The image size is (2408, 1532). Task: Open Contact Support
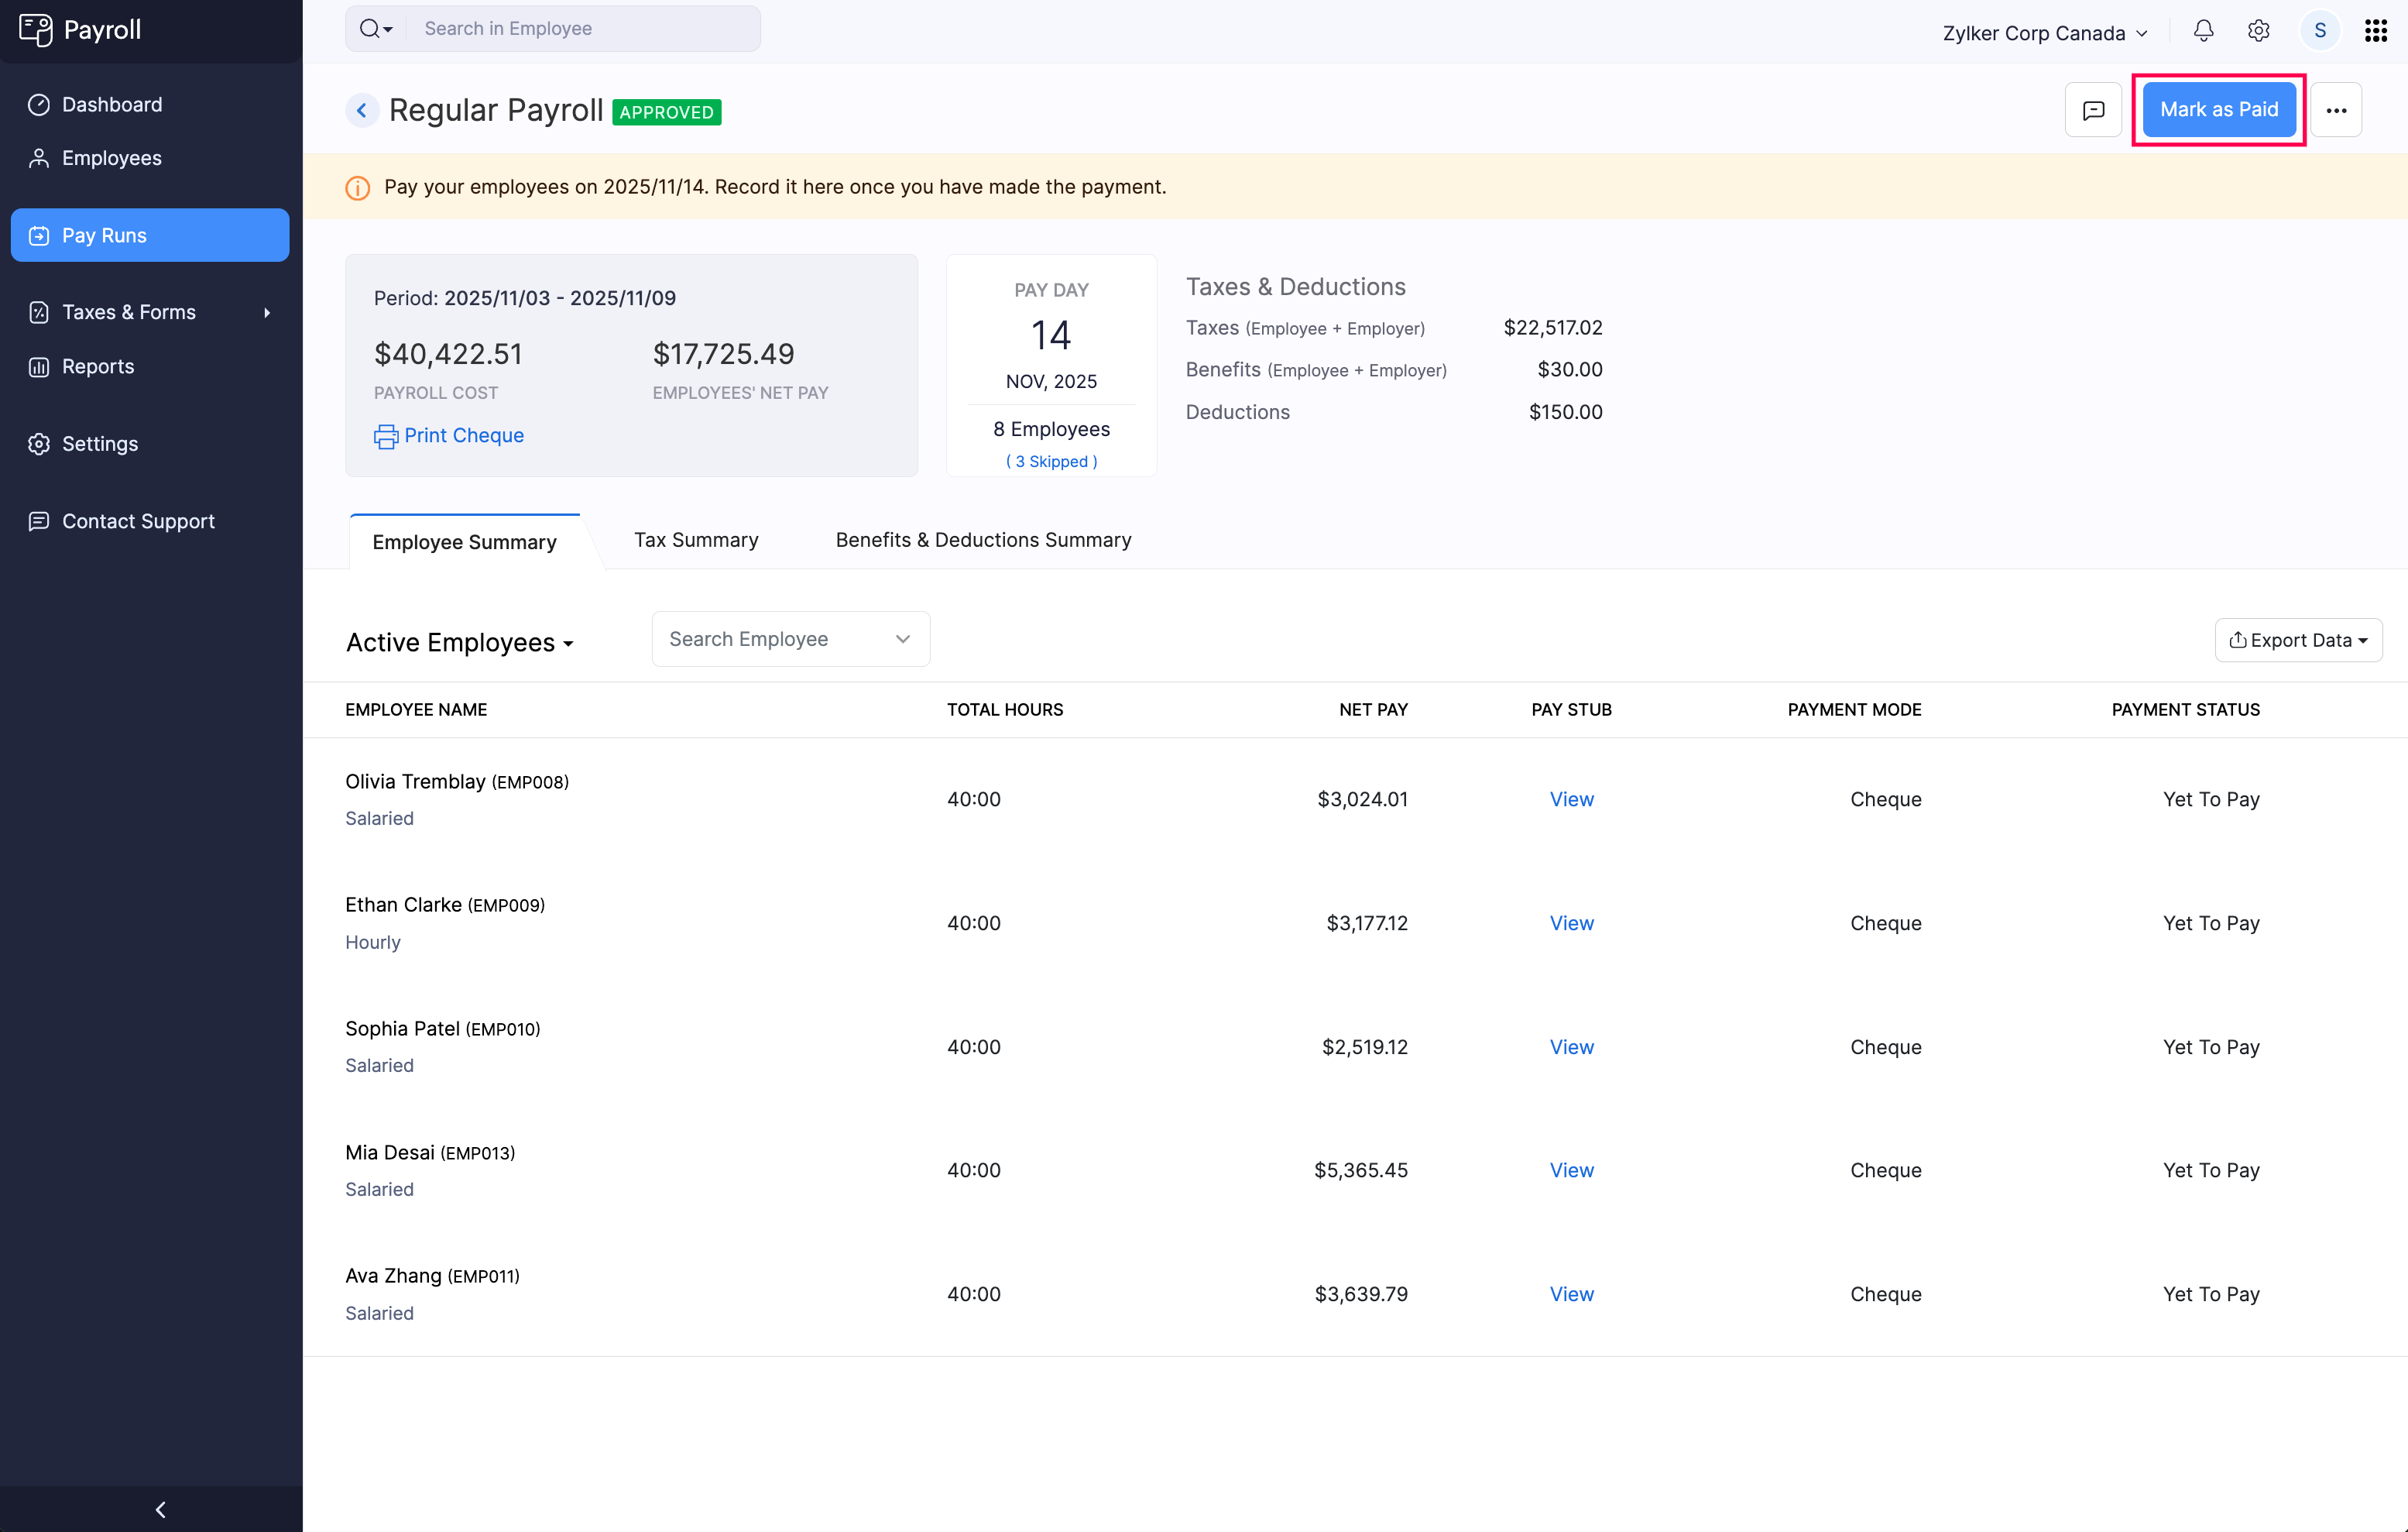(138, 521)
